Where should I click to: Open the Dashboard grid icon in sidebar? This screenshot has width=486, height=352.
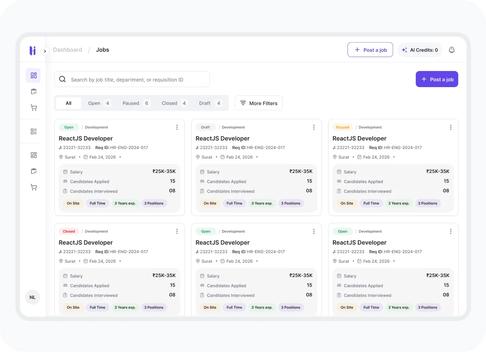(33, 75)
